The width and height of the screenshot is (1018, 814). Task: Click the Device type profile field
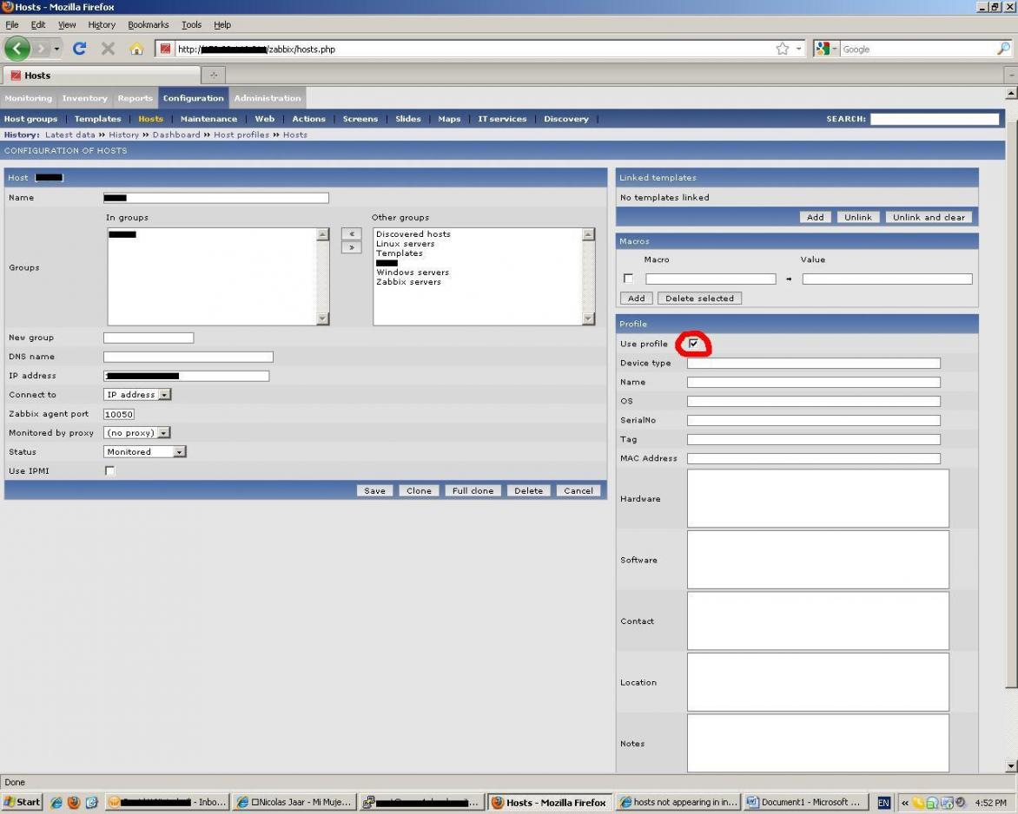[x=814, y=364]
